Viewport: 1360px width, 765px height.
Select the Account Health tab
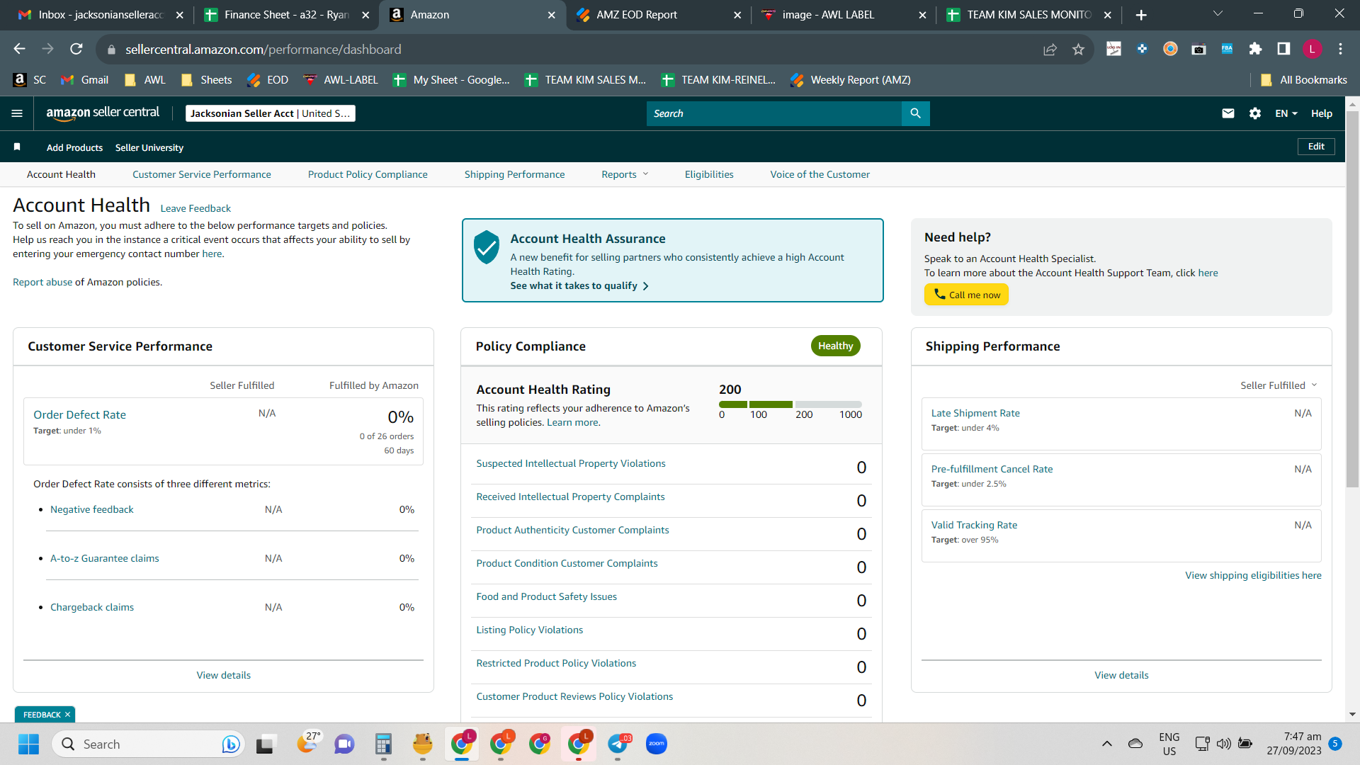(x=61, y=174)
